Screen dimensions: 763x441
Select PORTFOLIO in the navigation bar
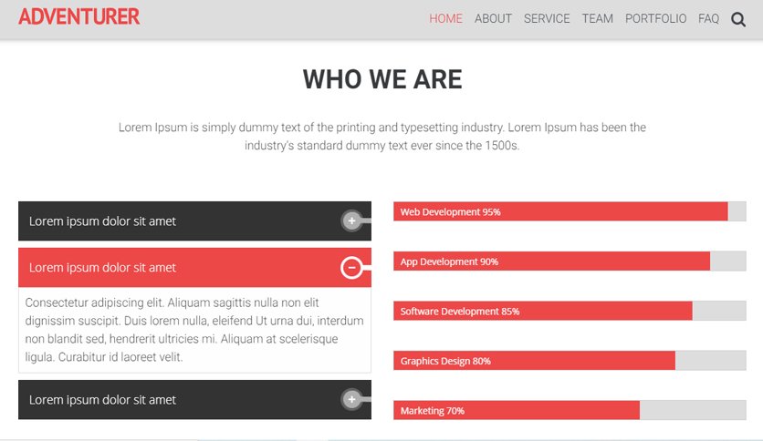[x=655, y=18]
